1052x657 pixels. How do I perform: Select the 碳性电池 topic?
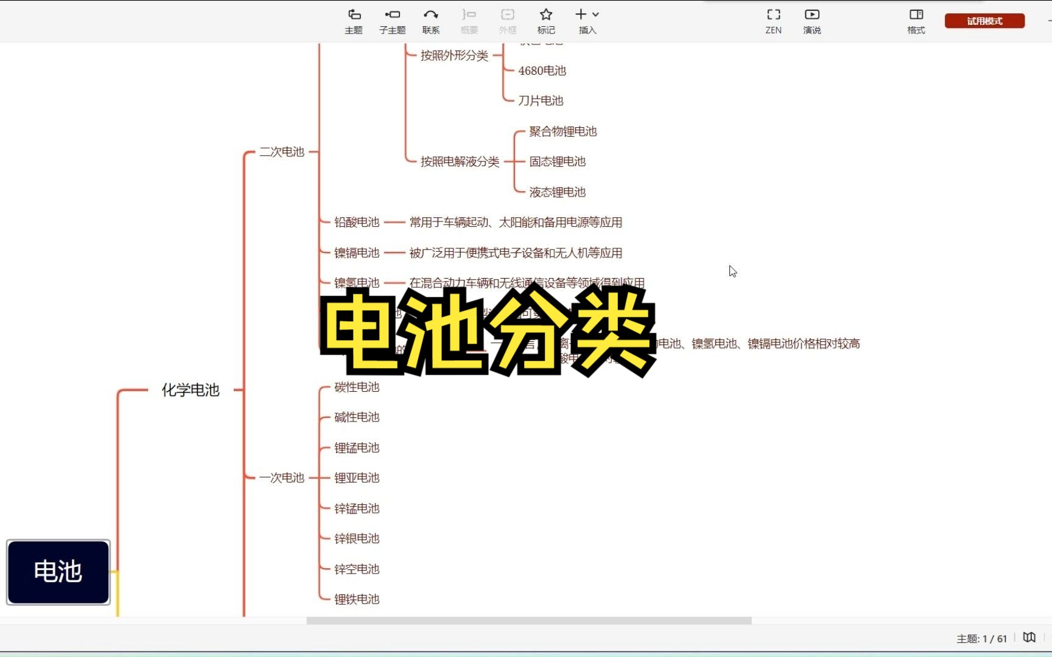coord(357,387)
